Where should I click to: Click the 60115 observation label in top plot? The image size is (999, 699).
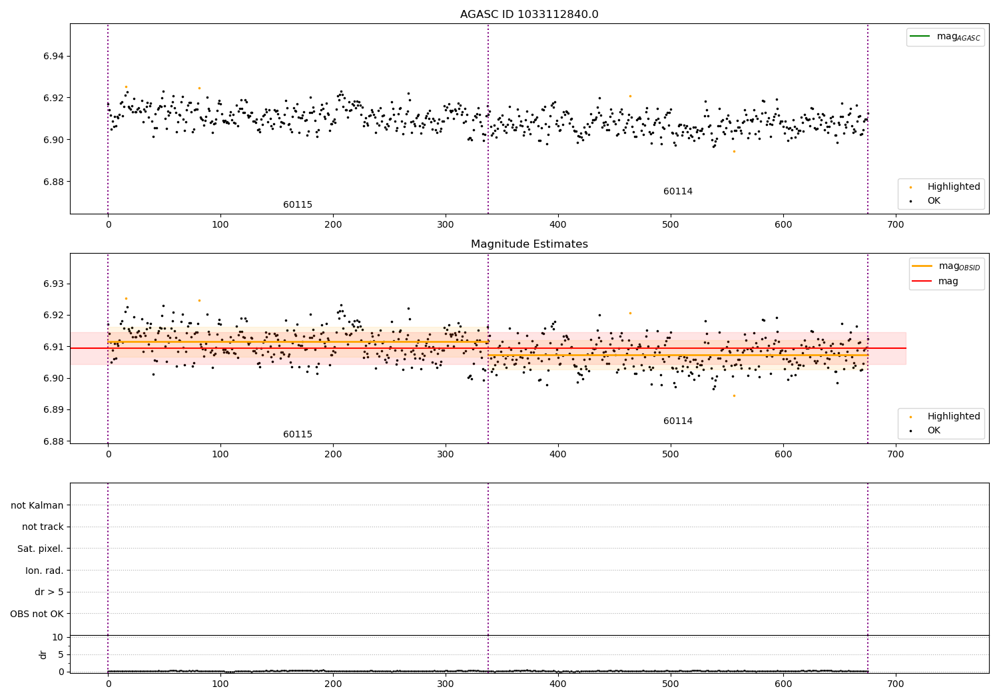(x=298, y=205)
